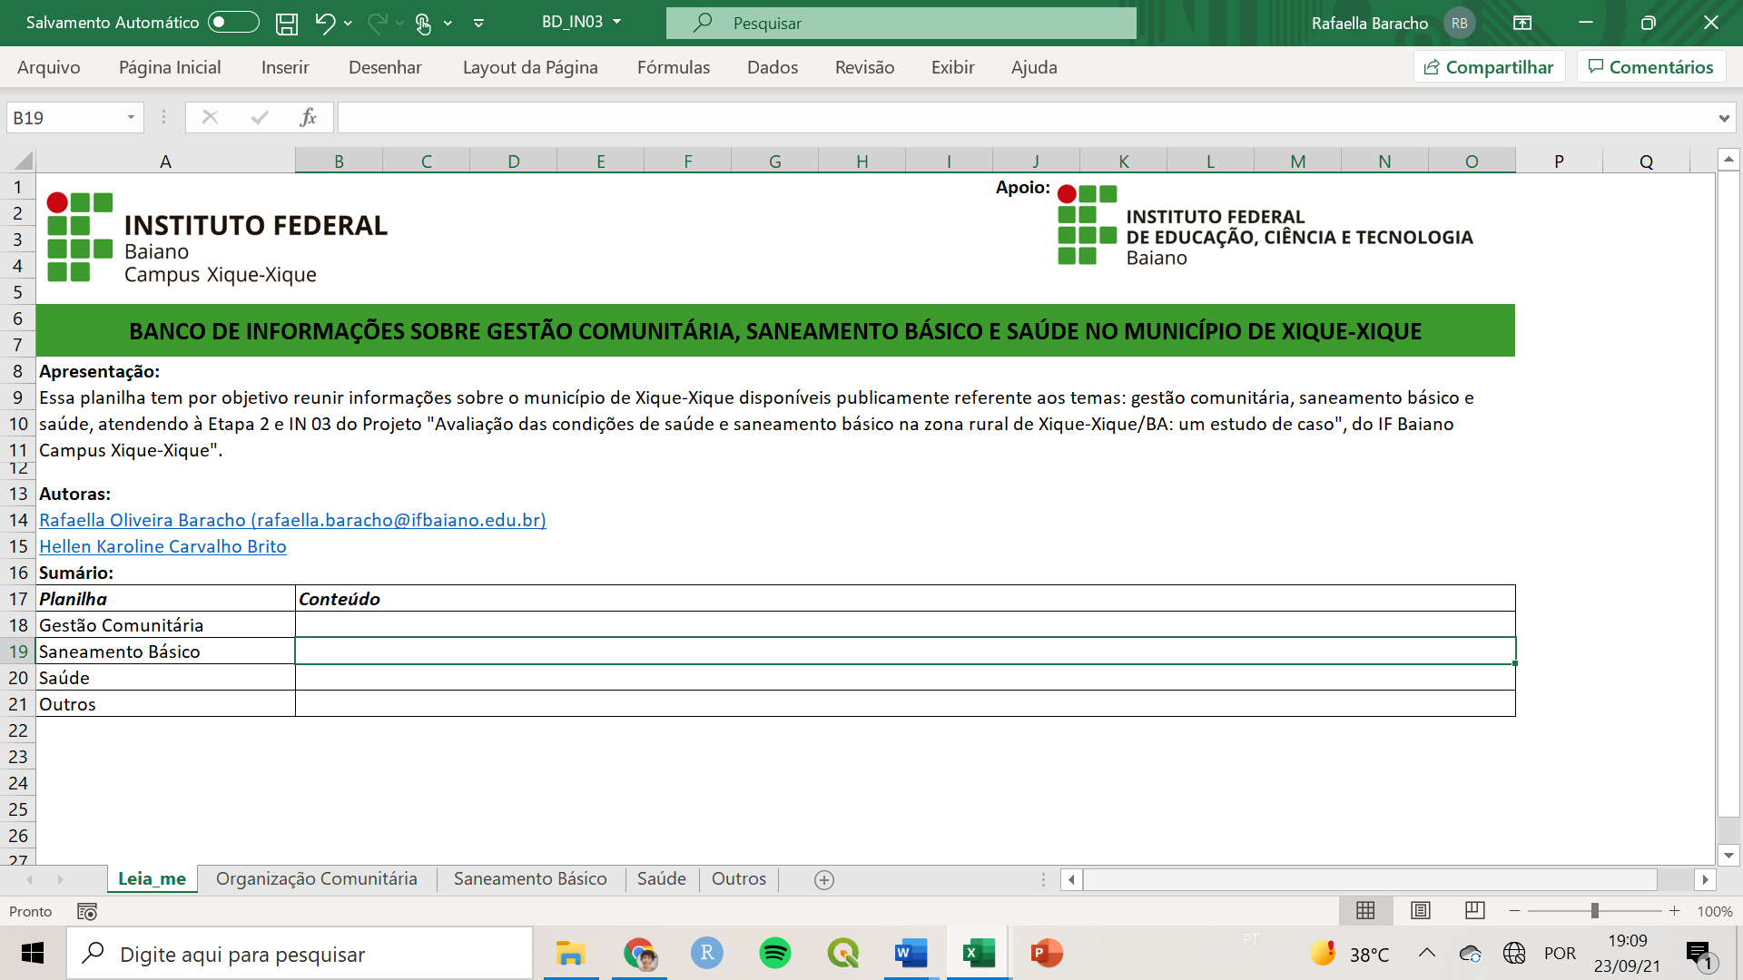Open ribbon display options icon
Image resolution: width=1743 pixels, height=980 pixels.
tap(1522, 23)
